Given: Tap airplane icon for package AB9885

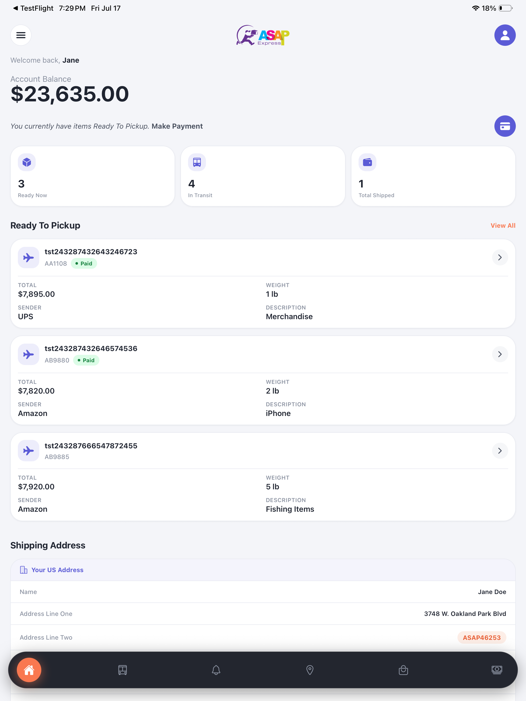Looking at the screenshot, I should (x=29, y=451).
